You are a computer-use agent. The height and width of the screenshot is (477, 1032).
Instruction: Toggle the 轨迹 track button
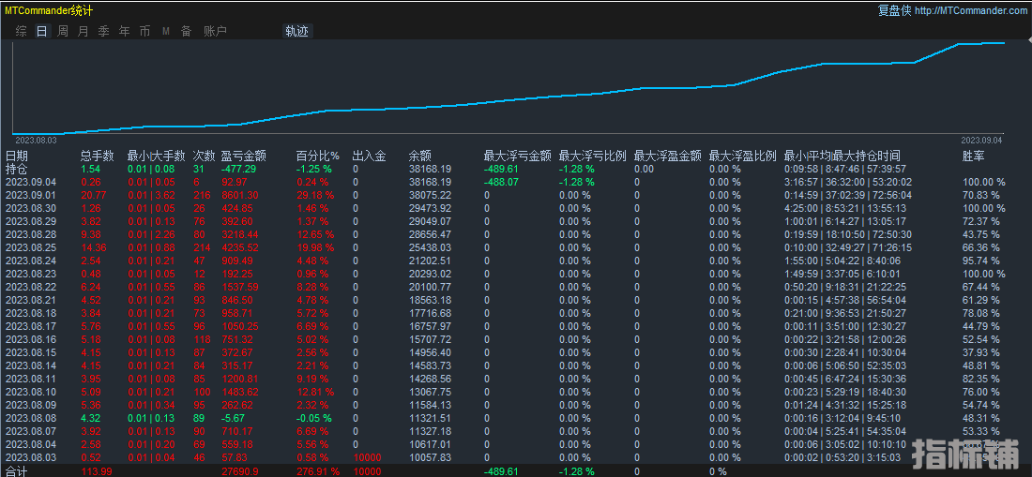click(x=296, y=31)
